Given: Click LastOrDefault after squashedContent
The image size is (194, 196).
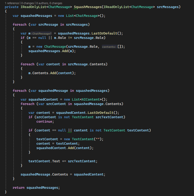Looking at the screenshot, I should (100, 113).
